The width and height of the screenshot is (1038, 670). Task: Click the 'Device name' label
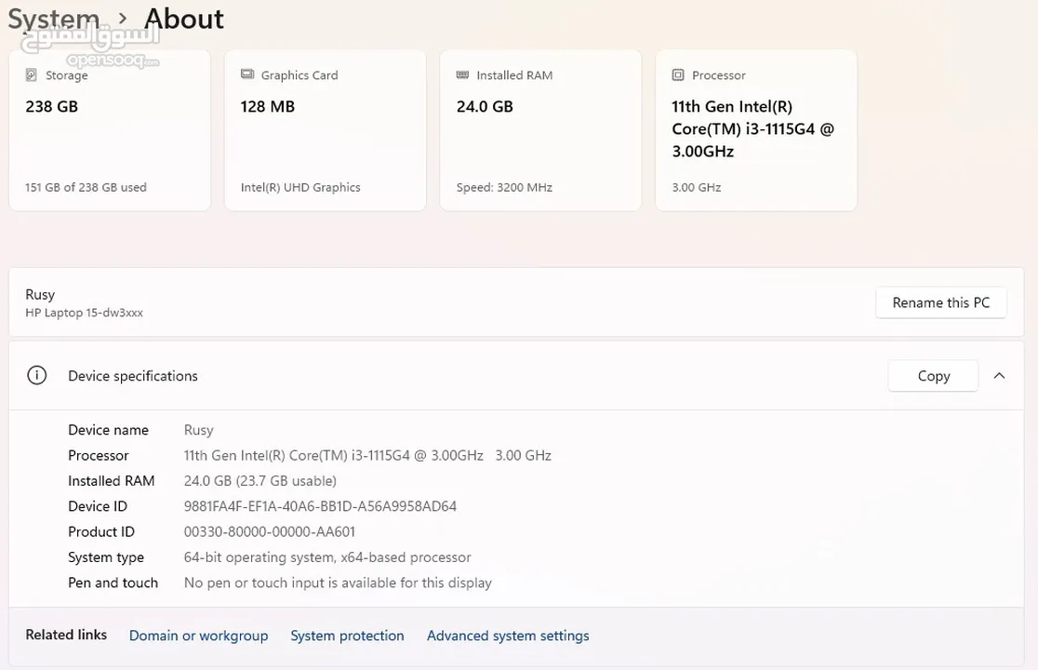109,430
